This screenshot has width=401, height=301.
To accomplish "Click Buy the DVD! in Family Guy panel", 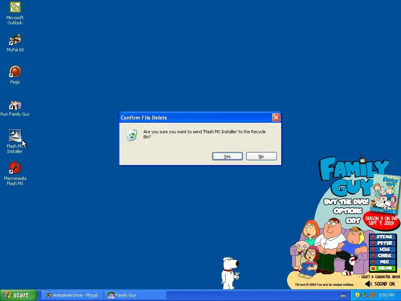I will point(346,202).
